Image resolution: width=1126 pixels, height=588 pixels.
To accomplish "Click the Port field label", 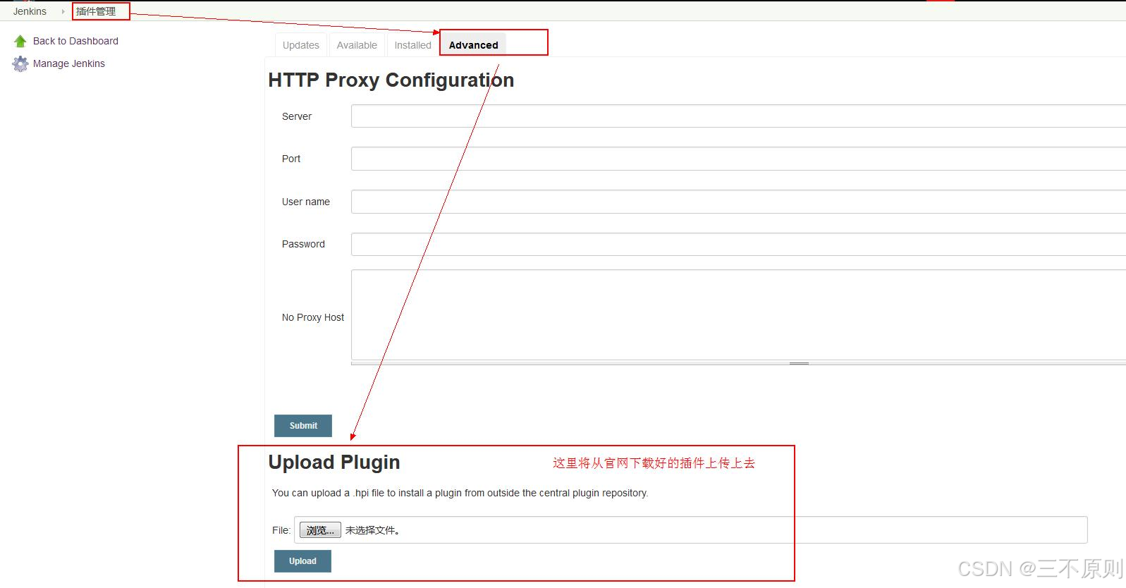I will click(291, 159).
